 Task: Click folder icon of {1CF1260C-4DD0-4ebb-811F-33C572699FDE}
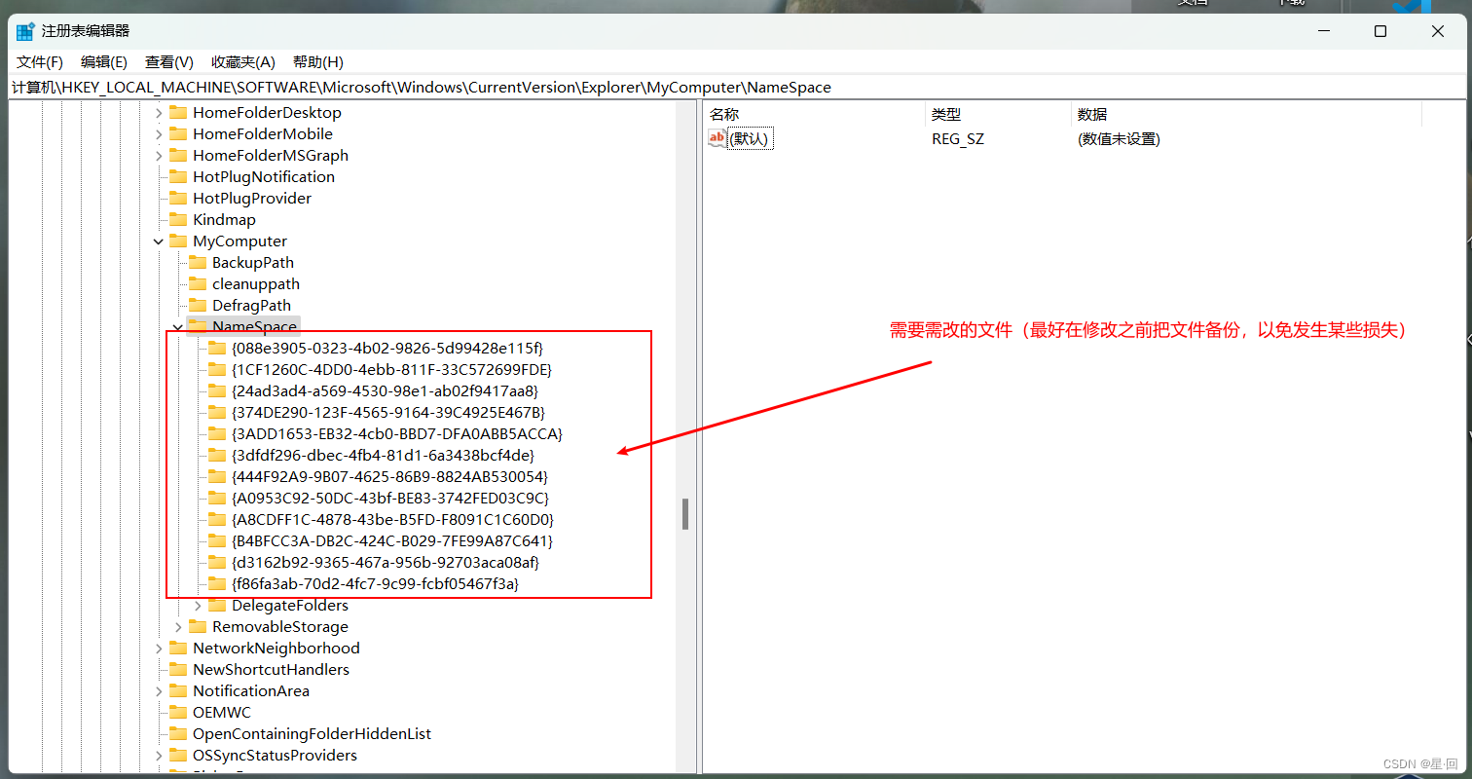point(217,369)
